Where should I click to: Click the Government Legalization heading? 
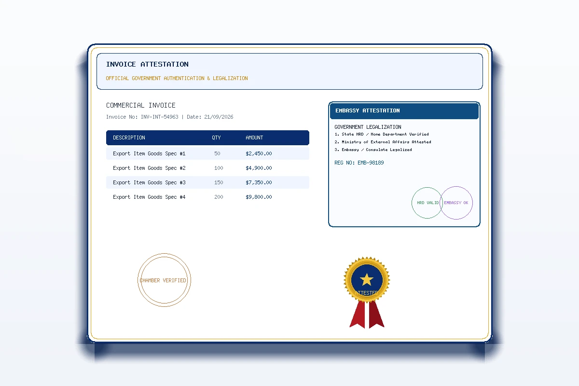click(x=368, y=127)
